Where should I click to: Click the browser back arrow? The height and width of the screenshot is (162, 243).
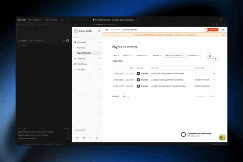[75, 24]
